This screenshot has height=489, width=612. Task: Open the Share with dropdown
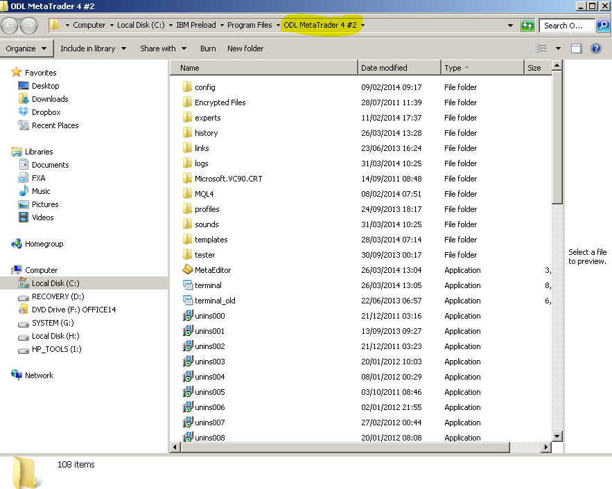pos(163,48)
